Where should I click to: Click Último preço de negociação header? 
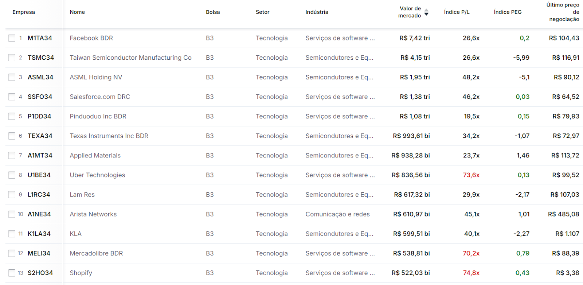(563, 12)
